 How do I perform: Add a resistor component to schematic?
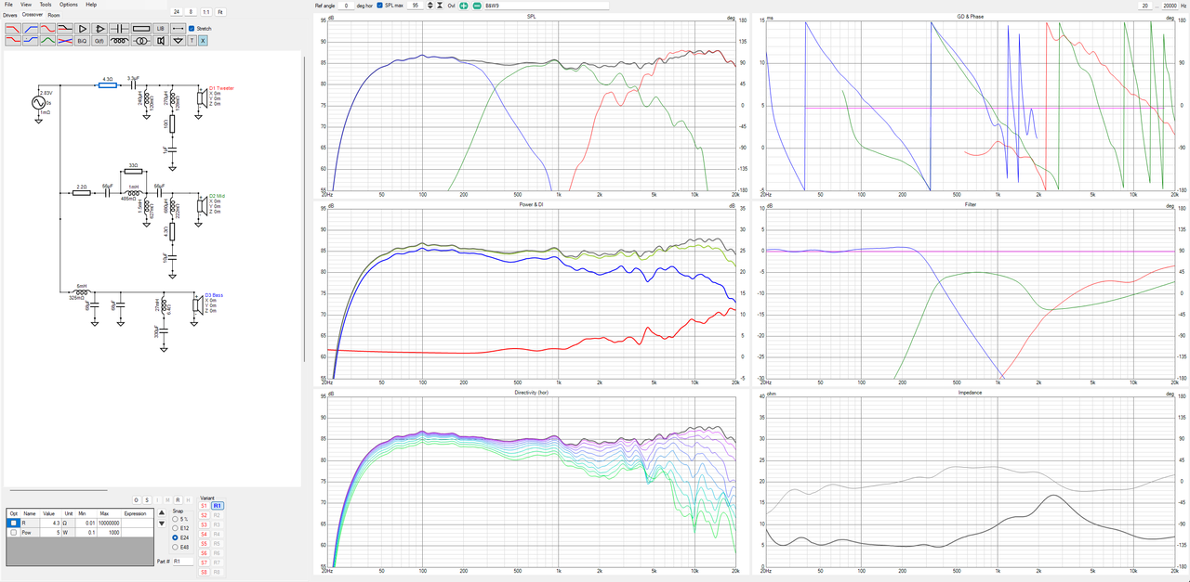click(141, 29)
